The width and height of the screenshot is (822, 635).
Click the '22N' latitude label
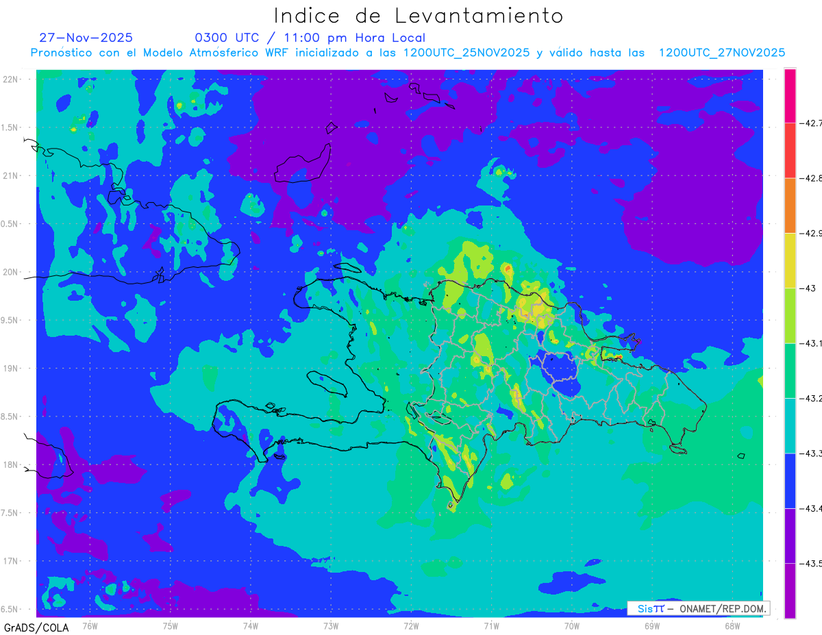(11, 79)
